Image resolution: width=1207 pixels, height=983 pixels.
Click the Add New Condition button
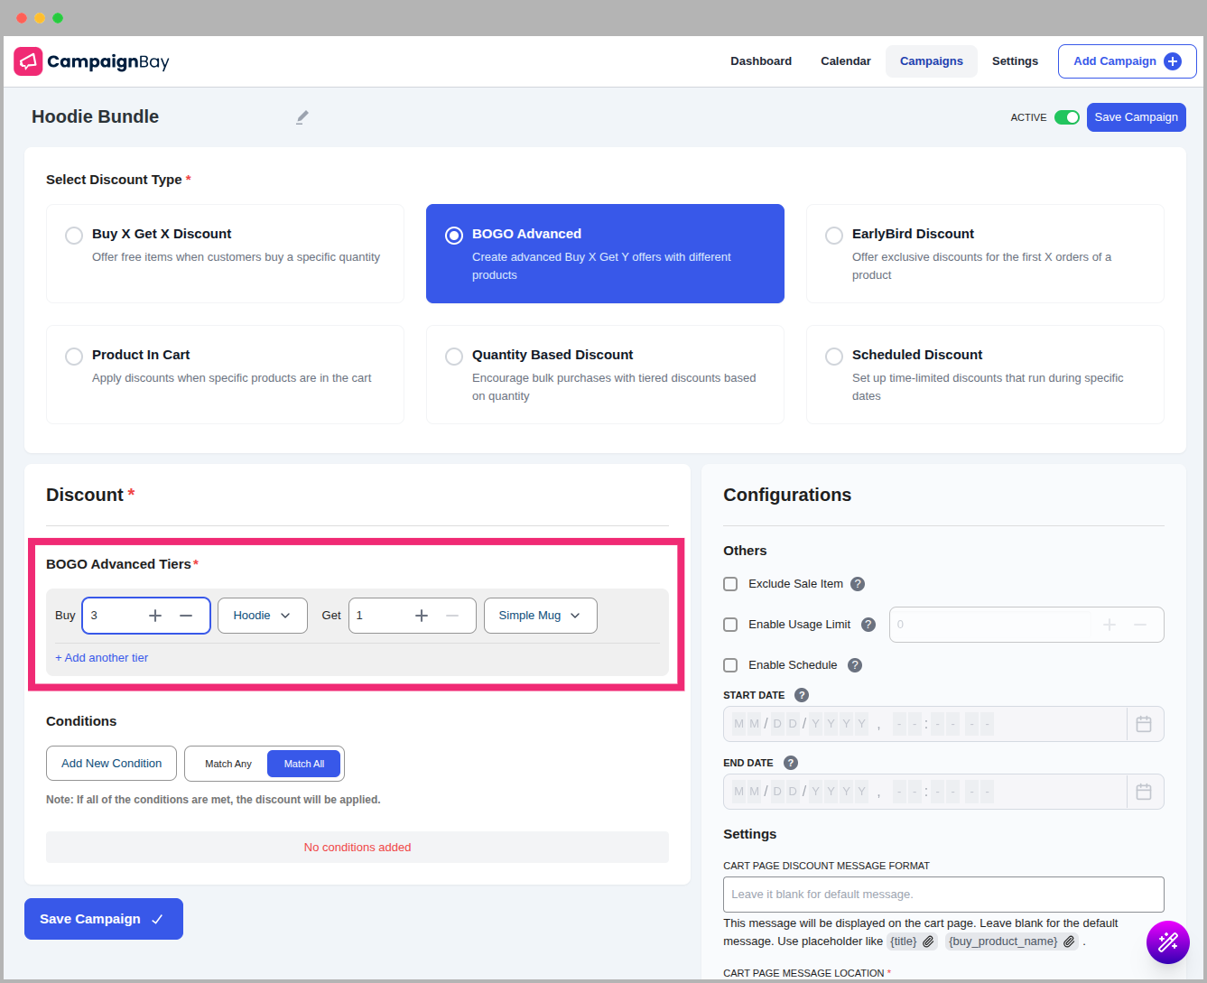[111, 764]
